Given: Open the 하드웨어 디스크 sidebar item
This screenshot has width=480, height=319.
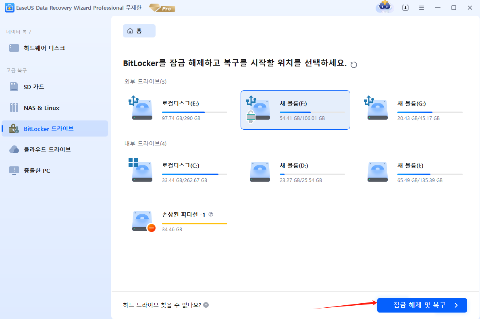Looking at the screenshot, I should (x=55, y=48).
